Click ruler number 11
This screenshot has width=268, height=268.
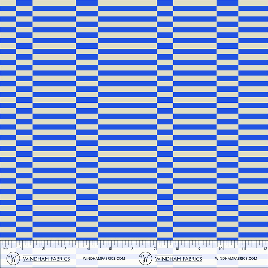coord(243,249)
